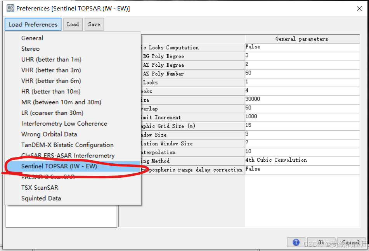Select Sentinel TOPSAR (IW - EW) option
The height and width of the screenshot is (251, 369).
pos(73,166)
